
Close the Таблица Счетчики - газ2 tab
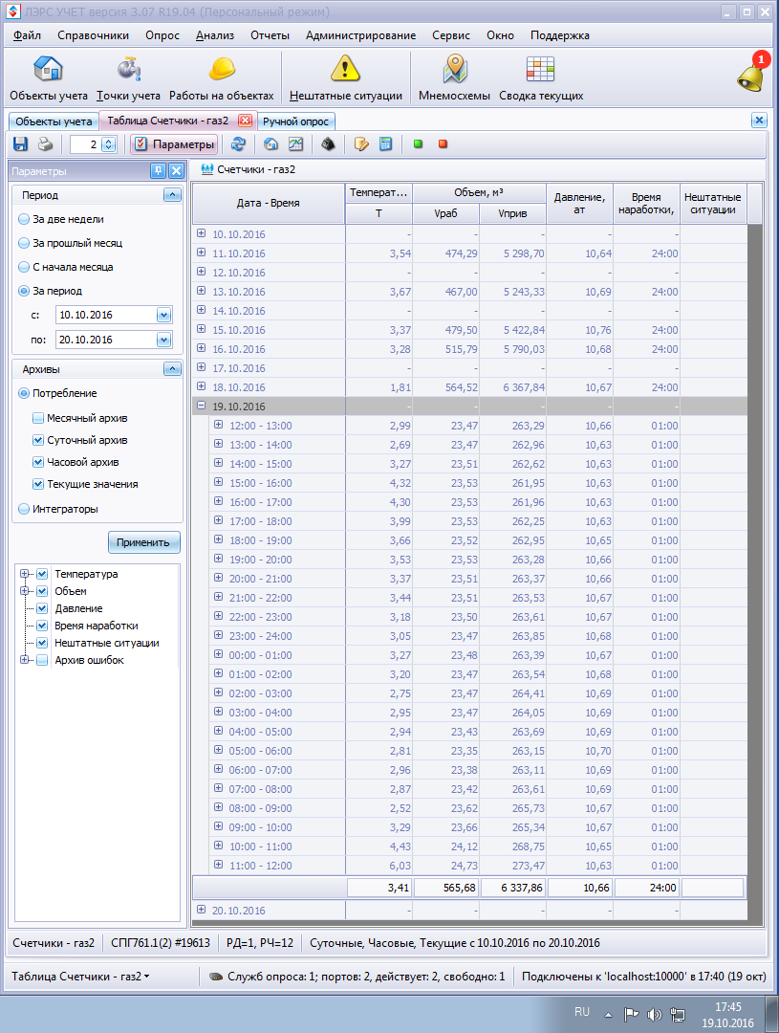click(x=245, y=121)
